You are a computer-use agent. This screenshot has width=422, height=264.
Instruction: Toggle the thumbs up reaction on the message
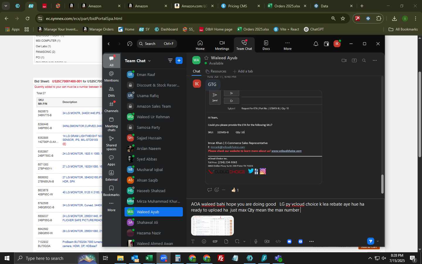click(x=235, y=190)
